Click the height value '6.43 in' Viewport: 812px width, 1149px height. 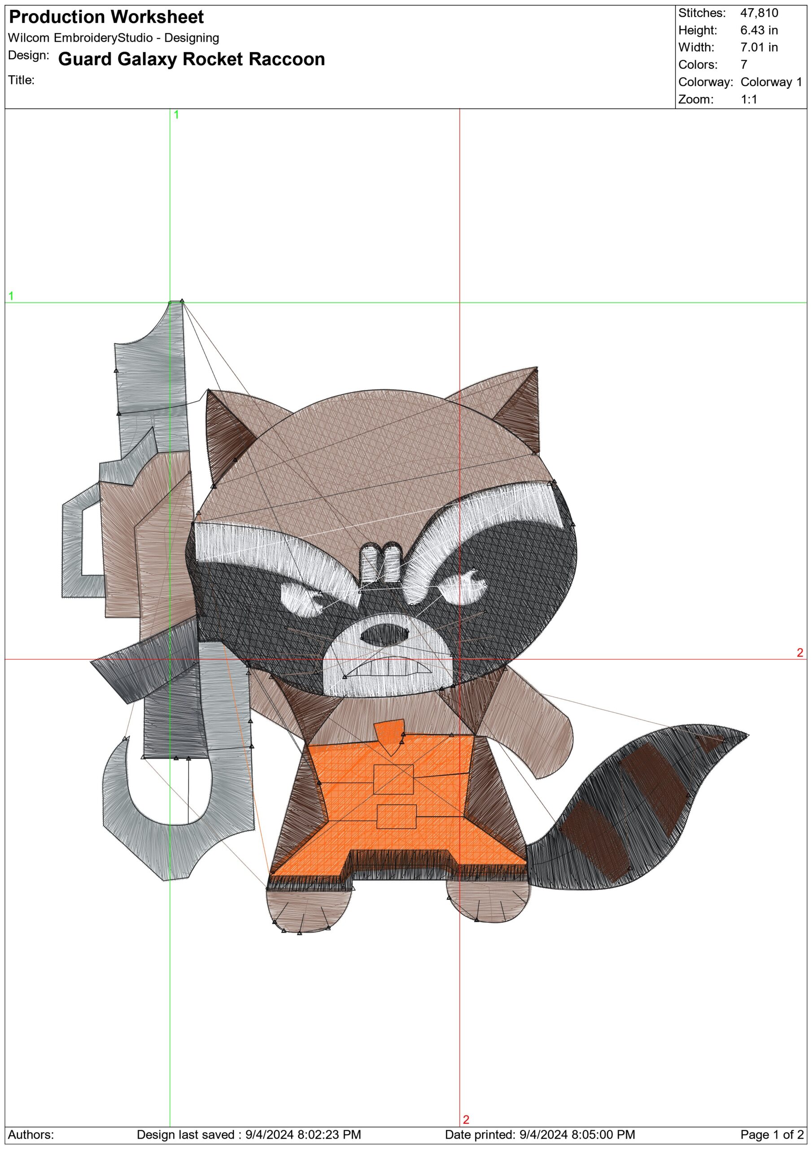[759, 30]
